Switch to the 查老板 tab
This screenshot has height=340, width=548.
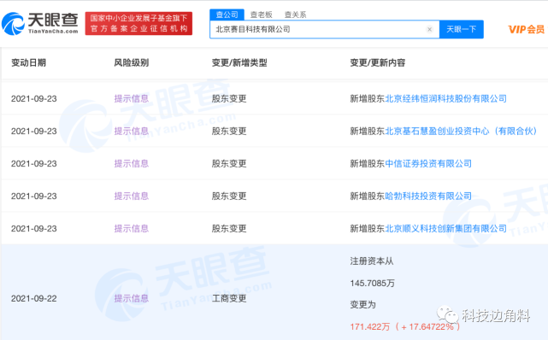(261, 15)
